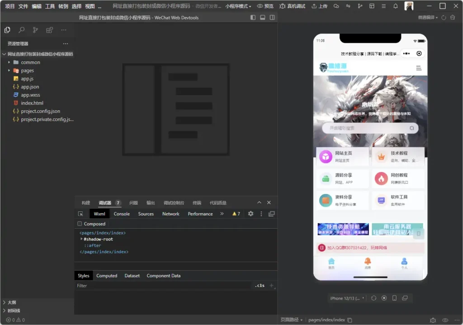Open the 工具 menu
Viewport: 463px width, 325px height.
(50, 6)
